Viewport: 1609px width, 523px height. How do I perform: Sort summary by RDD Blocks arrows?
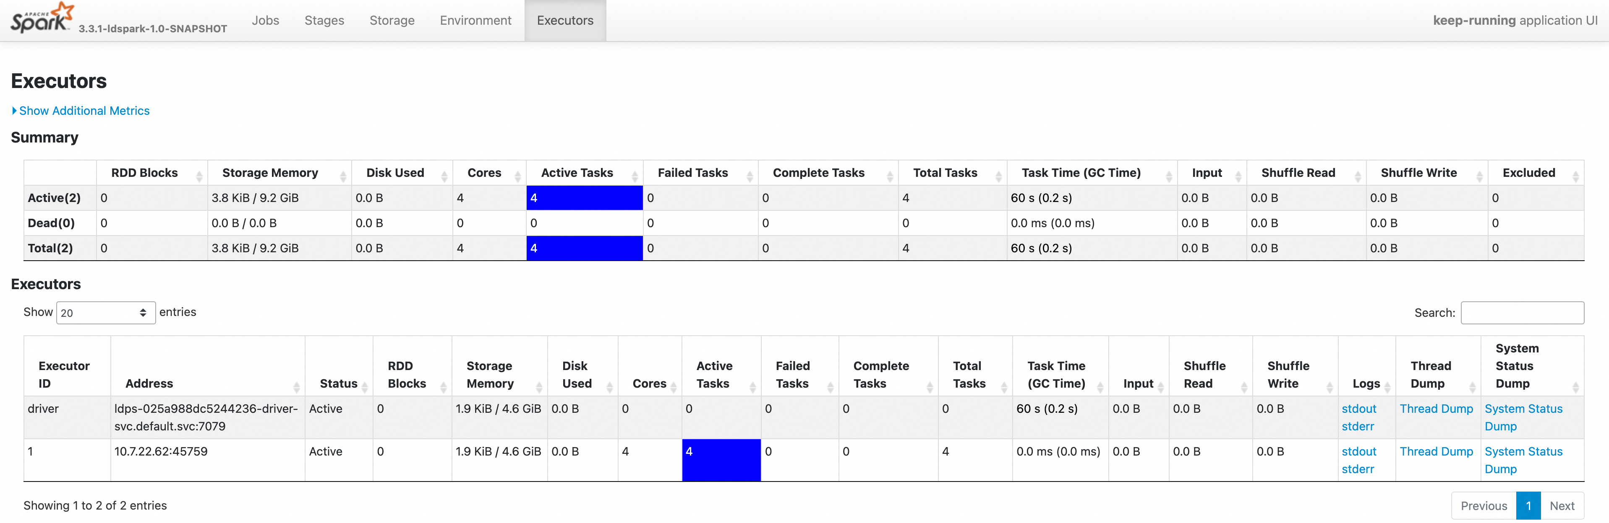coord(199,176)
